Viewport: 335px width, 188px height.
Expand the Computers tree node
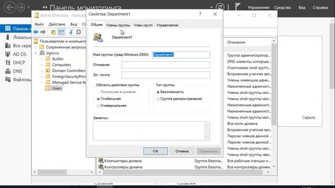coord(42,65)
